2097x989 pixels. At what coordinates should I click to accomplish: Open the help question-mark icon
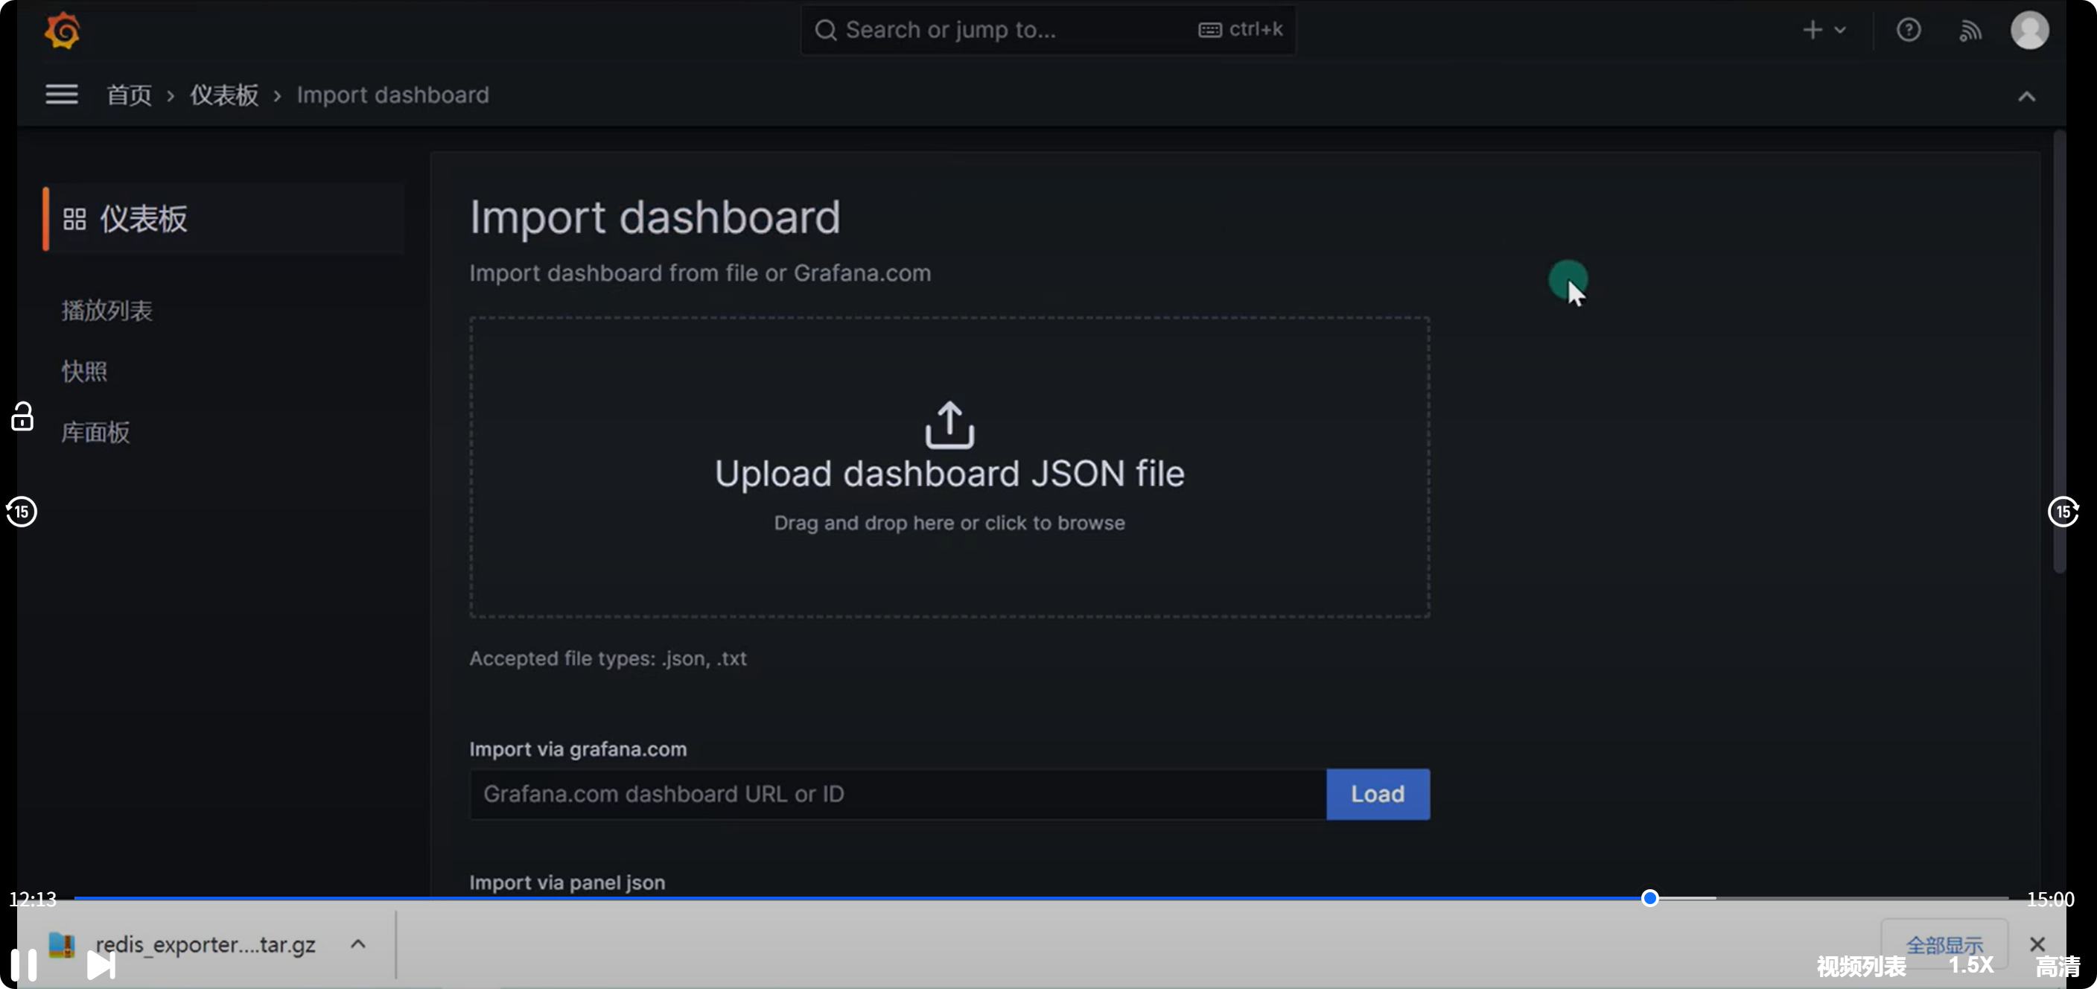coord(1908,30)
